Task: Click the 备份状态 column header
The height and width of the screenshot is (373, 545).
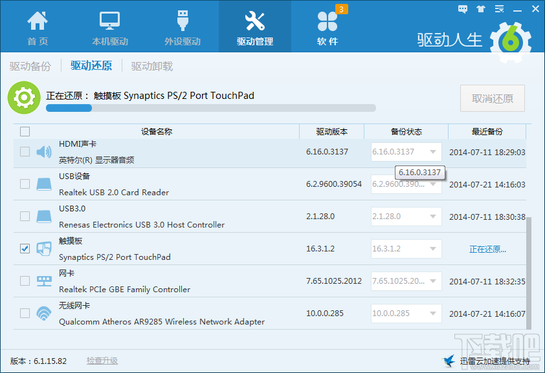Action: pos(406,131)
